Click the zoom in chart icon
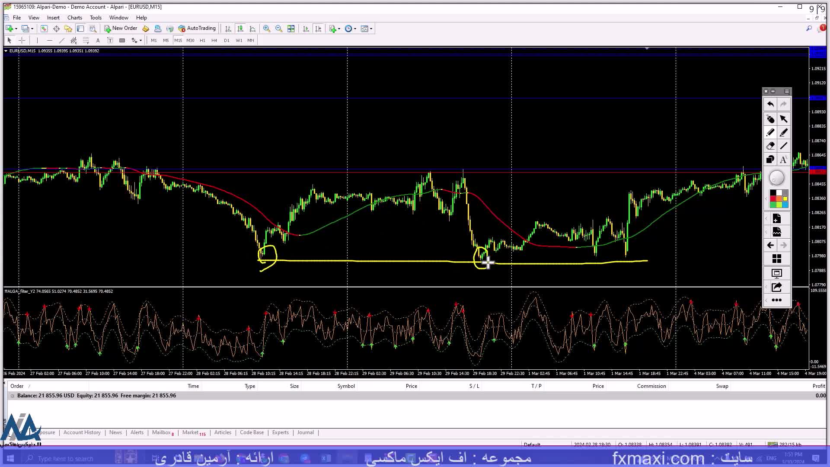 267,29
